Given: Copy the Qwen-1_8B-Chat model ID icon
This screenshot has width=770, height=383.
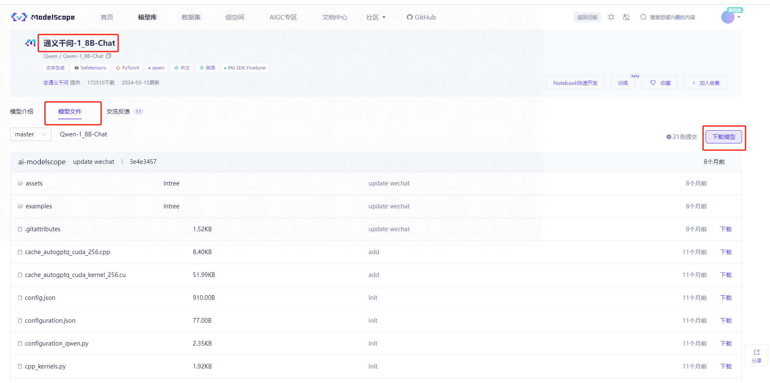Looking at the screenshot, I should pyautogui.click(x=109, y=56).
